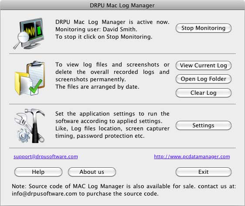This screenshot has height=206, width=245.
Task: Click the hammer and wrench tools icon
Action: 30,126
